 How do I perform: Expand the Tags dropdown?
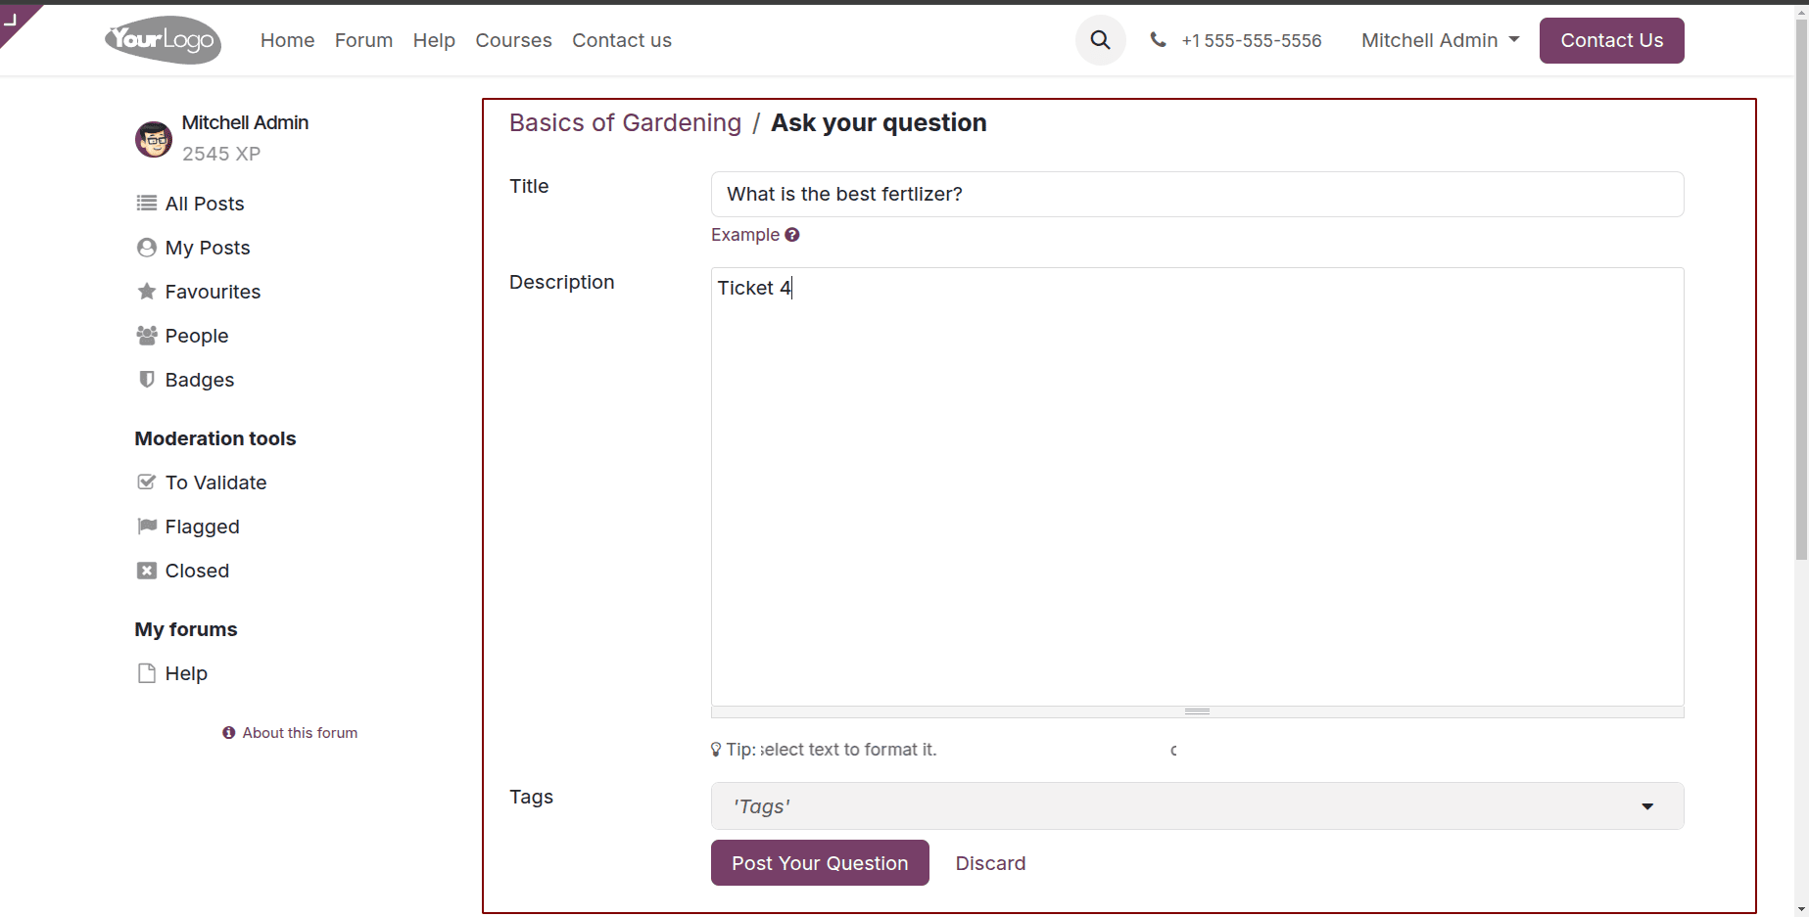(x=1648, y=805)
